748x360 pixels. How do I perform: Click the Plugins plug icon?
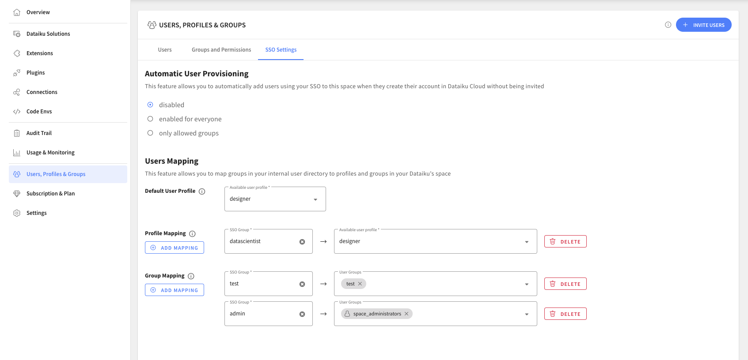[x=17, y=73]
